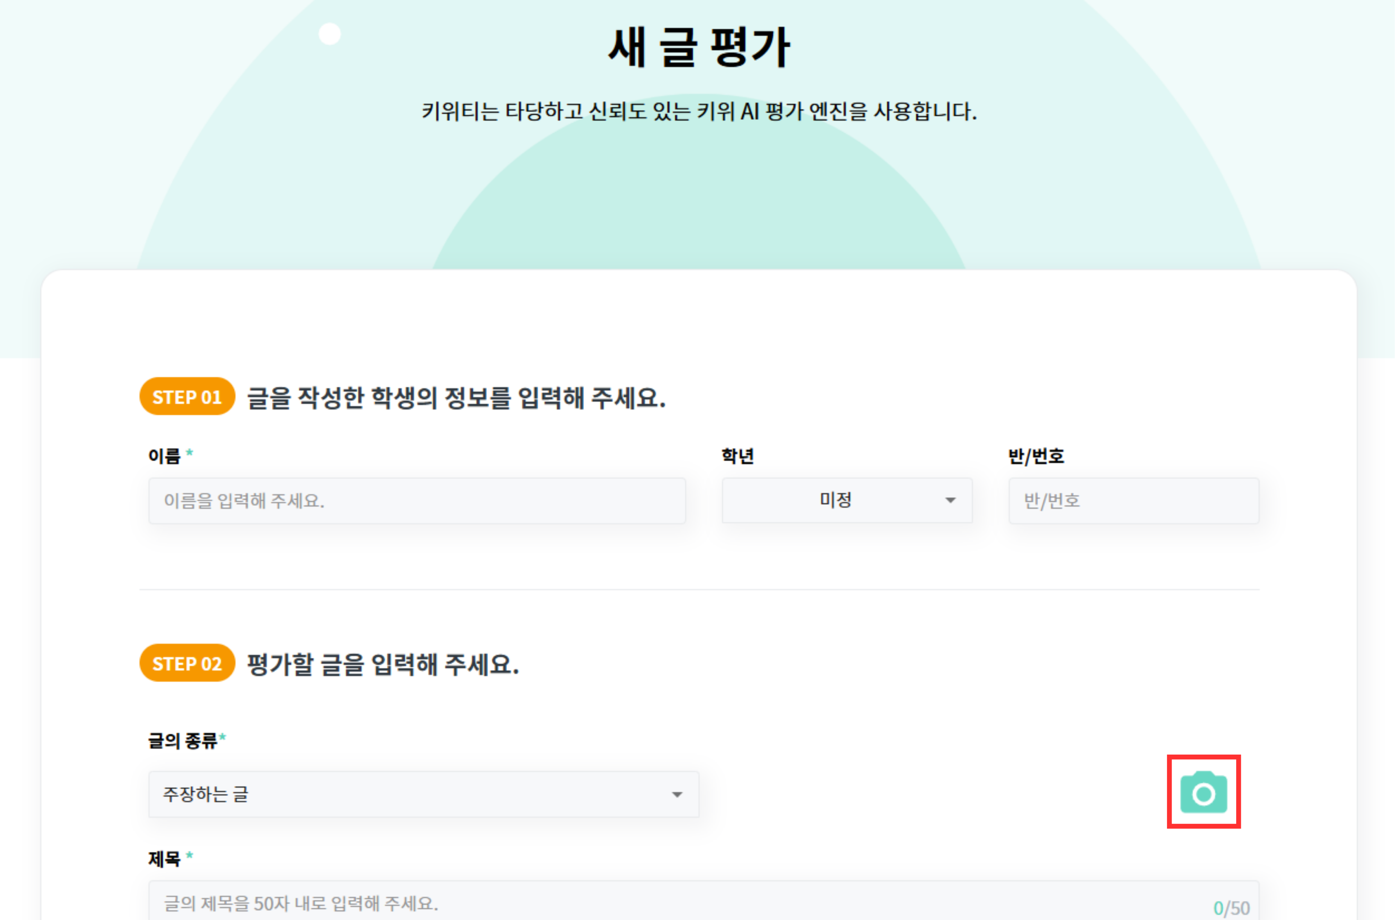Click the heading 평가할 글을 입력해 주세요
The width and height of the screenshot is (1395, 920).
point(383,664)
